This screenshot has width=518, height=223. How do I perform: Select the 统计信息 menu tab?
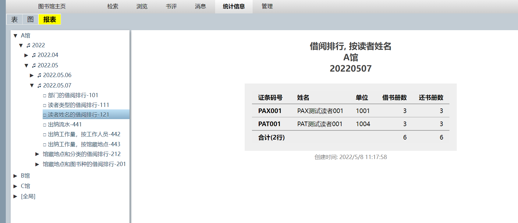tap(234, 6)
